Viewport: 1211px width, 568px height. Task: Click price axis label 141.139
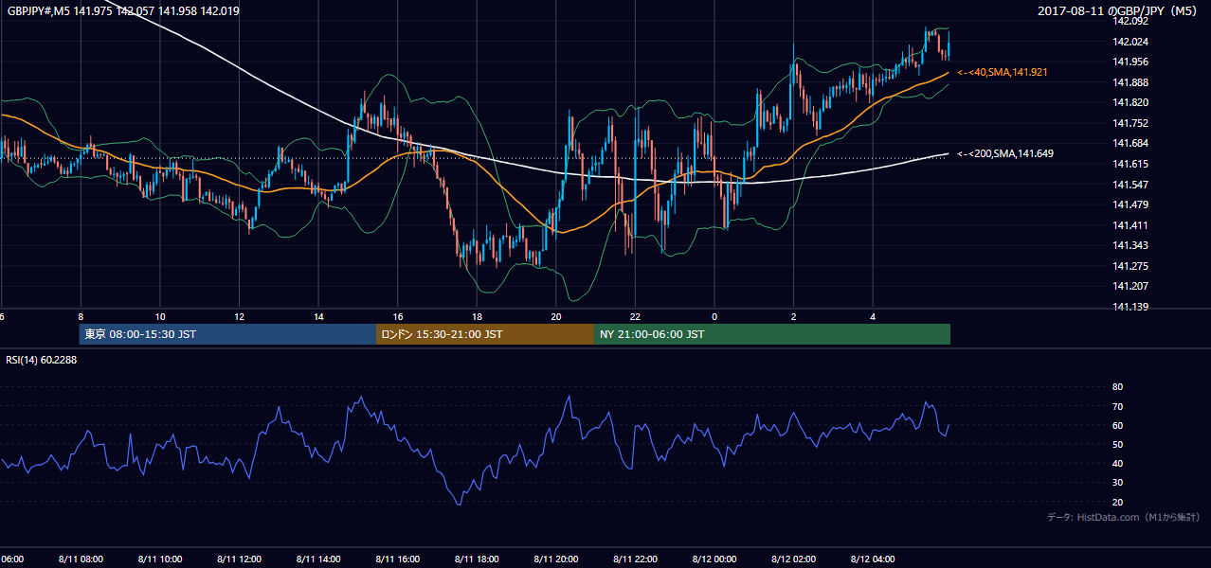pyautogui.click(x=1131, y=307)
